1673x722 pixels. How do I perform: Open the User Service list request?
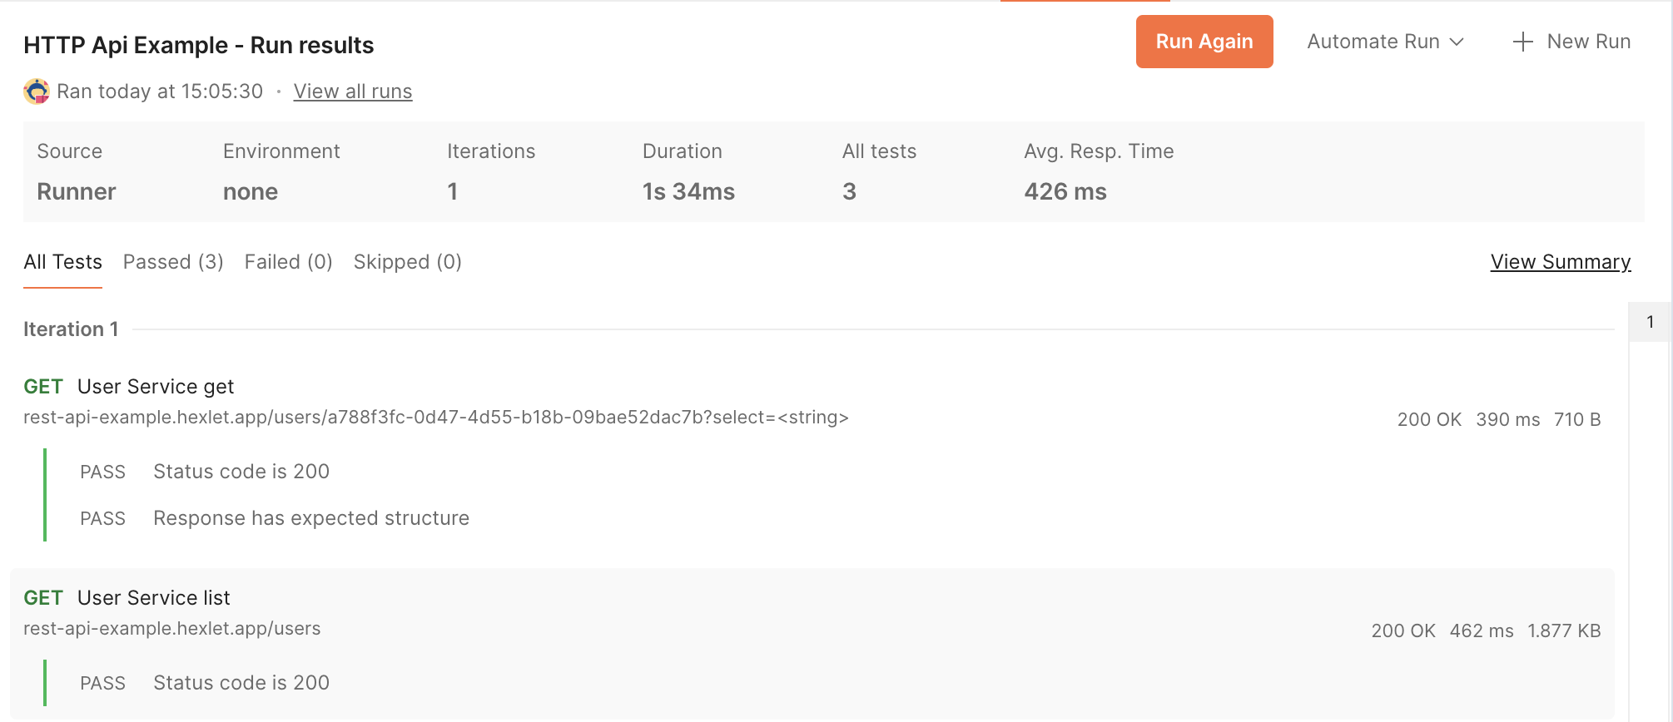pos(153,598)
